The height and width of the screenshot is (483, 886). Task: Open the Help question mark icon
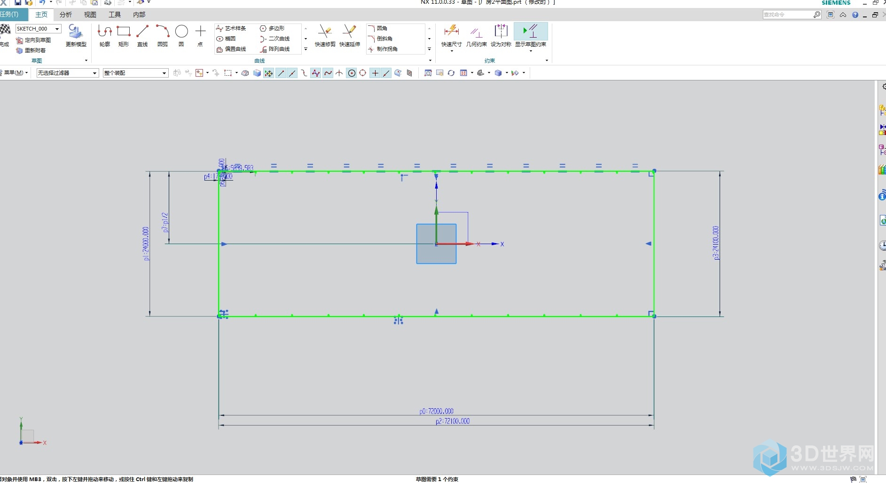point(855,15)
